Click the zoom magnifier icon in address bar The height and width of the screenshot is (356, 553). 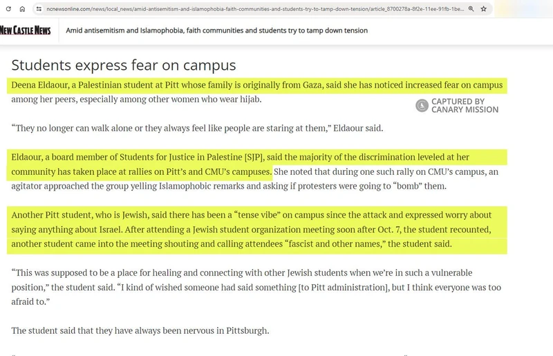[471, 9]
